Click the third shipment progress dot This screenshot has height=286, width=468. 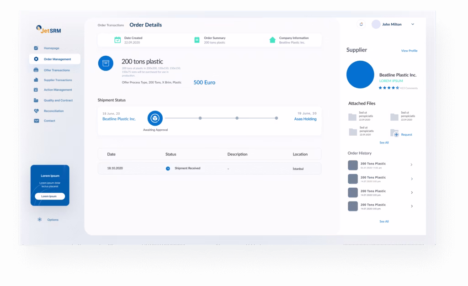[x=237, y=118]
